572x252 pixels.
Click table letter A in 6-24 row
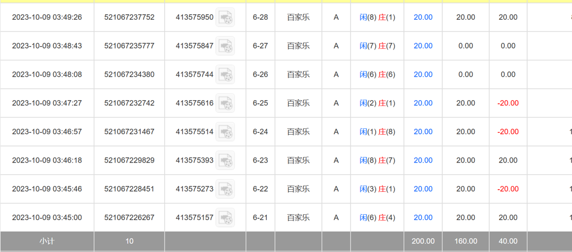(336, 132)
